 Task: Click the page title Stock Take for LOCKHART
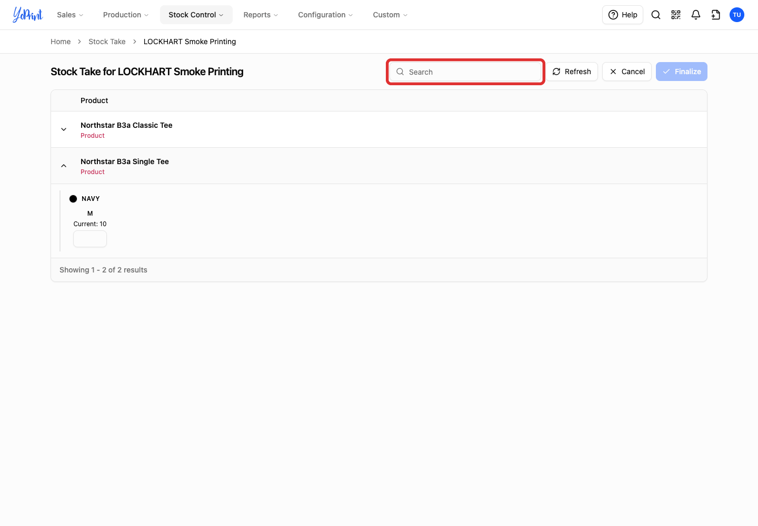point(147,72)
